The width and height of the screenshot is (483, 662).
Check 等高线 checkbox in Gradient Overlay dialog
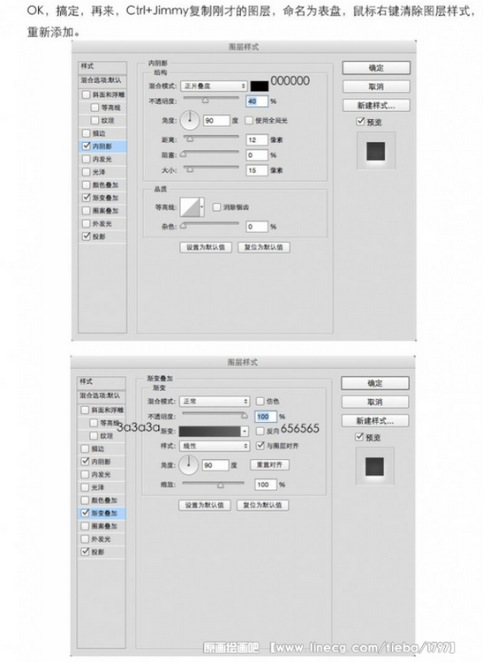point(94,423)
